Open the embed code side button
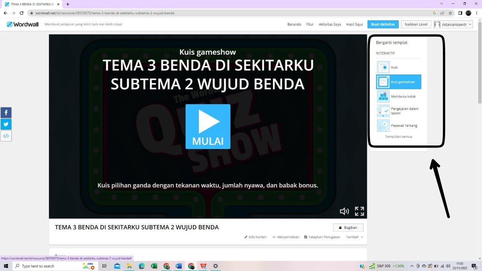Viewport: 482px width, 271px height. (6, 136)
